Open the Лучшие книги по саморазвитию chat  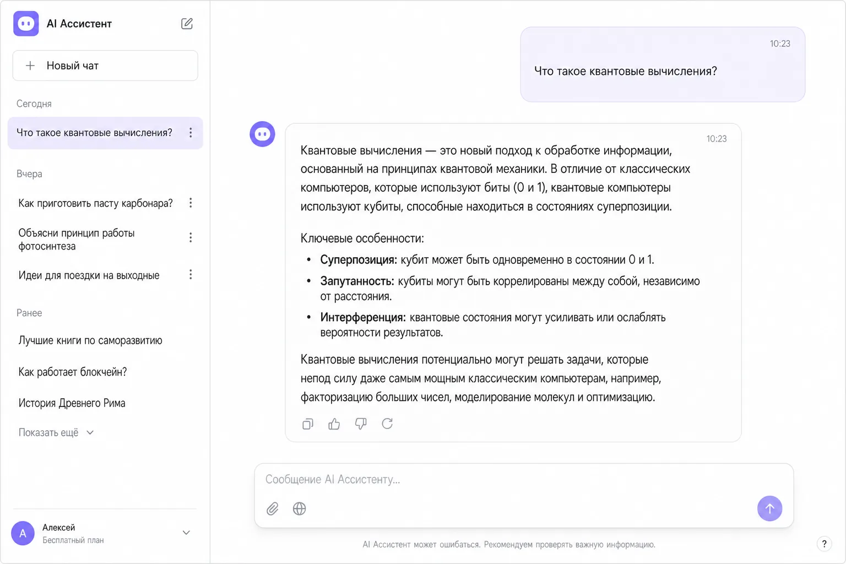[x=90, y=340]
